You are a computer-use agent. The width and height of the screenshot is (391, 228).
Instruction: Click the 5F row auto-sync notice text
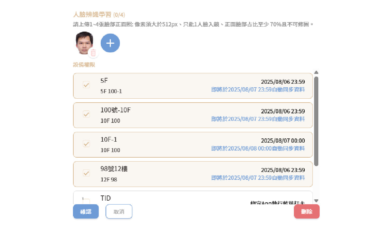pos(258,90)
